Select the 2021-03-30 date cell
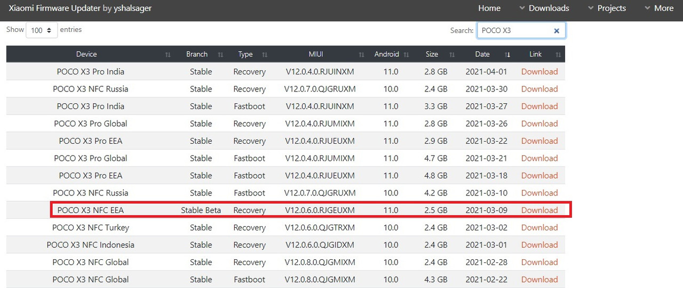683x288 pixels. click(x=487, y=89)
